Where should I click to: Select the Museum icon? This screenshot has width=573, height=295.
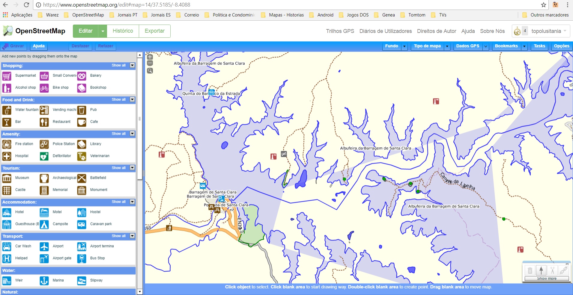click(x=7, y=178)
